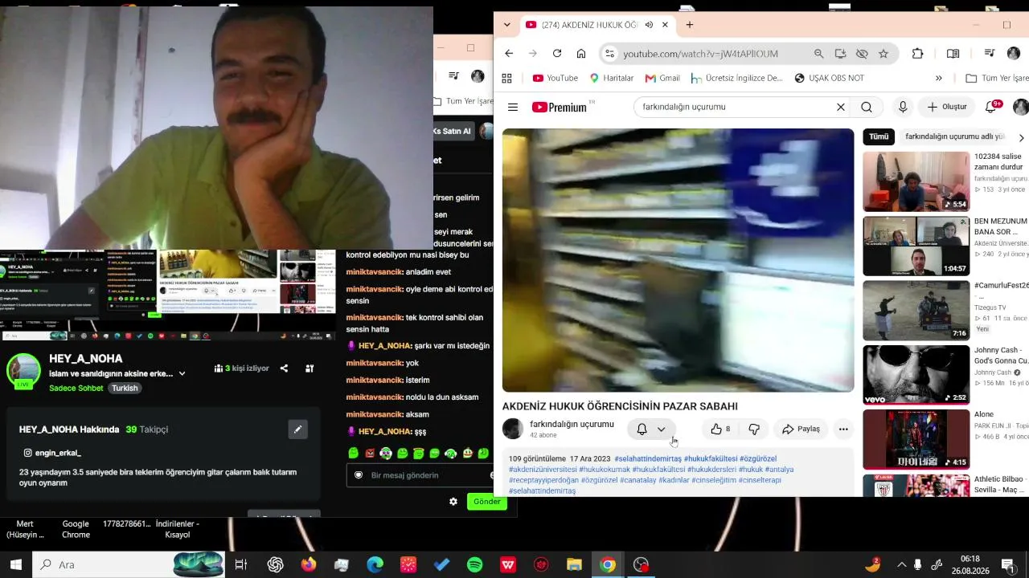This screenshot has height=578, width=1029.
Task: Open the farkındalığın uçurumu channel name link
Action: coord(572,424)
